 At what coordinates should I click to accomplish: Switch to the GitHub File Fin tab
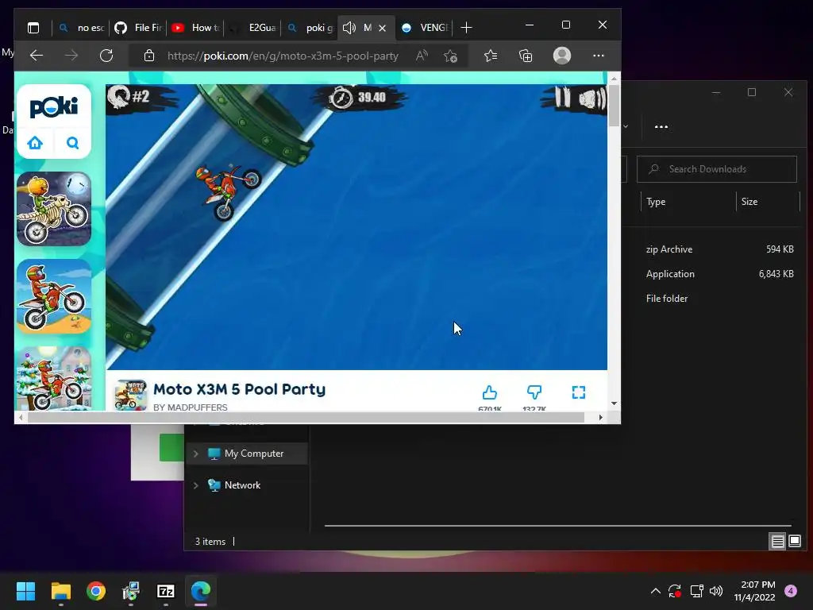[x=138, y=28]
